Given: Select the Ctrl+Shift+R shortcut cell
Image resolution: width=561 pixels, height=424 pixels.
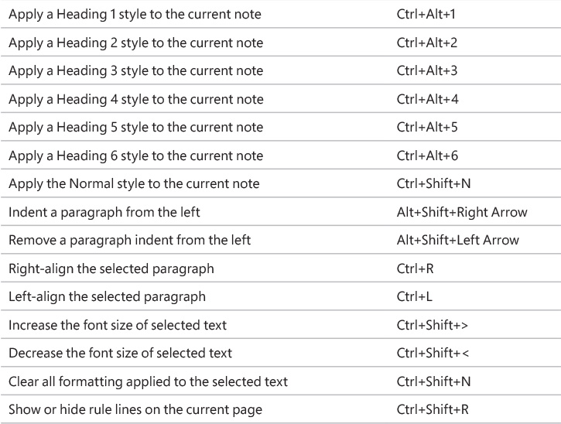Looking at the screenshot, I should pyautogui.click(x=433, y=410).
